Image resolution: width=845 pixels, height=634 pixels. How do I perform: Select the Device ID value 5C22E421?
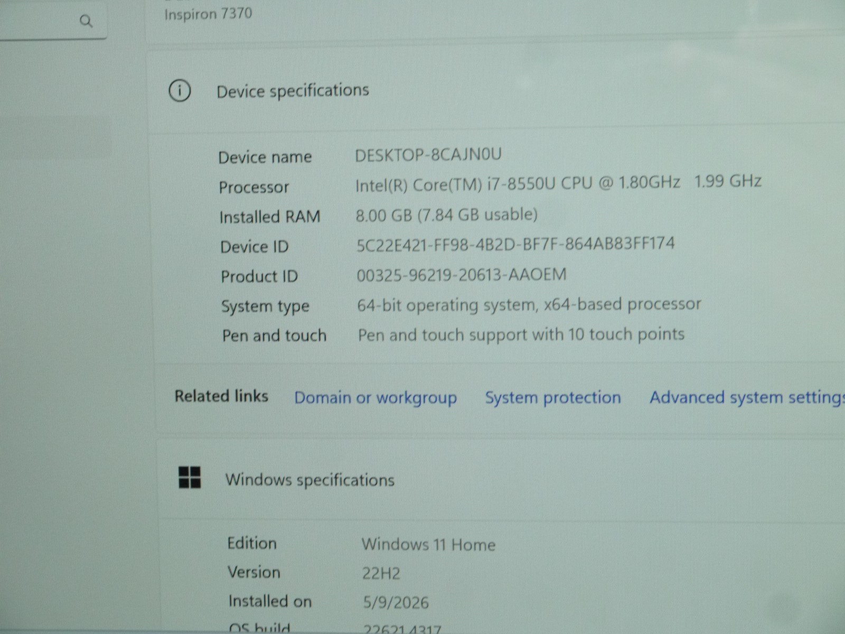(515, 244)
